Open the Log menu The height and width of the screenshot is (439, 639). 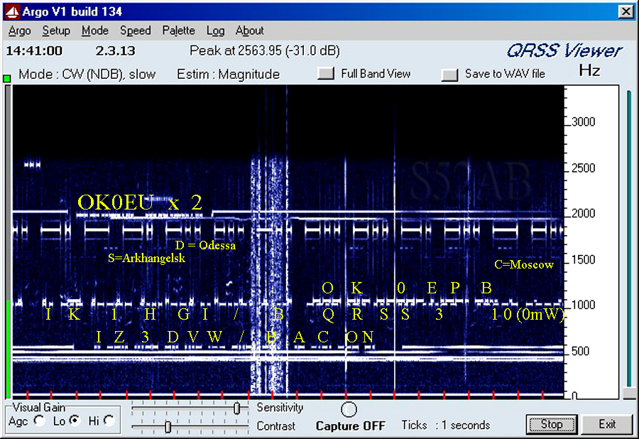pos(215,31)
